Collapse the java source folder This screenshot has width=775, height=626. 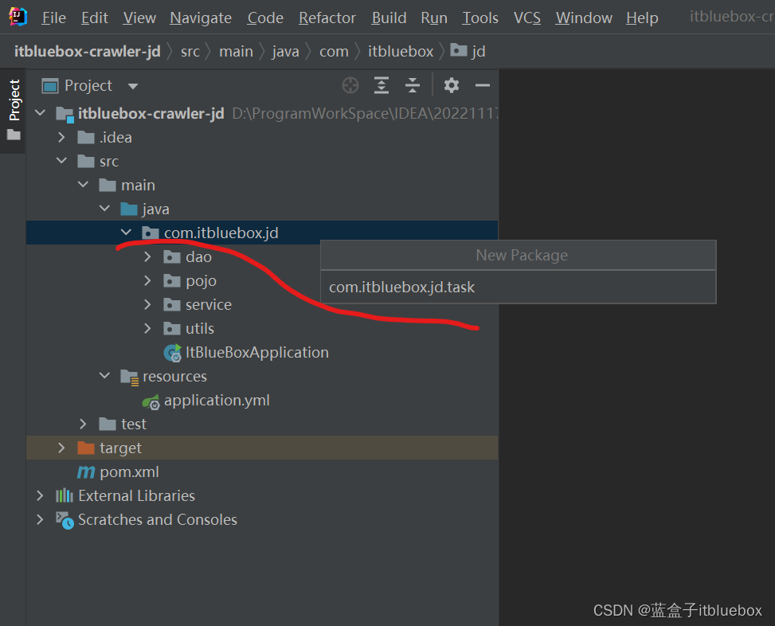105,209
